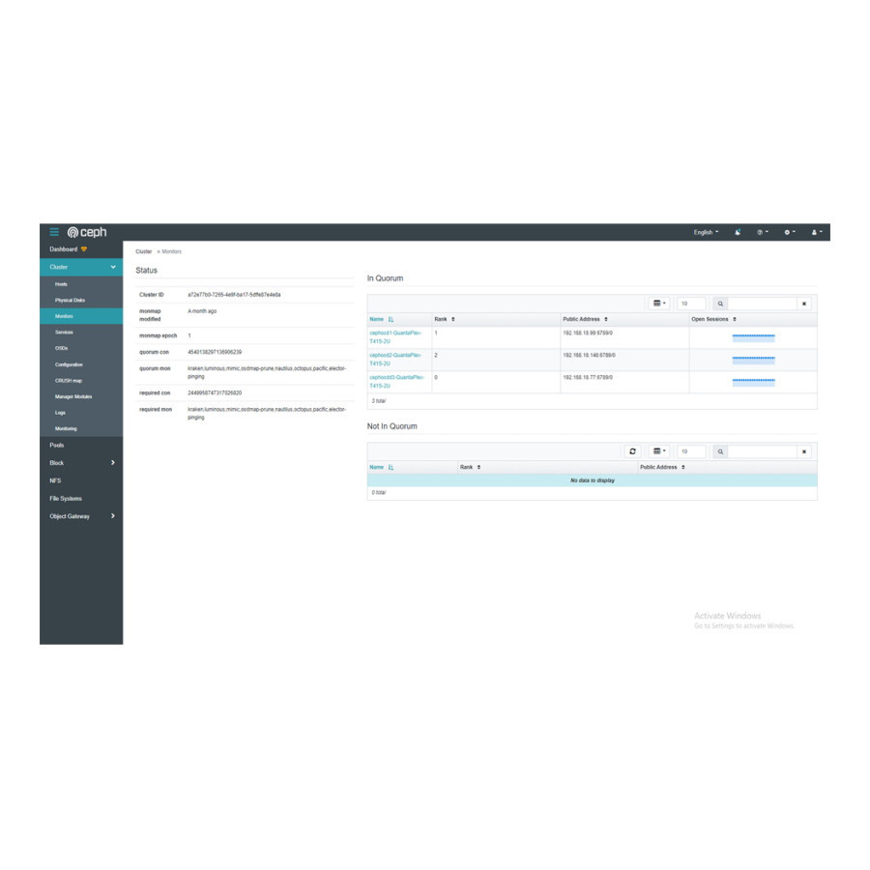Clear the Not In Quorum search filter
Viewport: 870px width, 870px height.
click(804, 451)
